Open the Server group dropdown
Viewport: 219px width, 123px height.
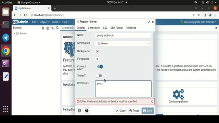point(123,43)
